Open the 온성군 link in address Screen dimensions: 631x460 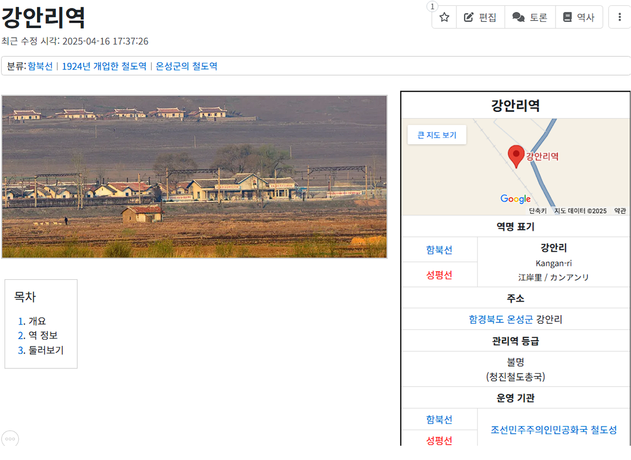[520, 319]
